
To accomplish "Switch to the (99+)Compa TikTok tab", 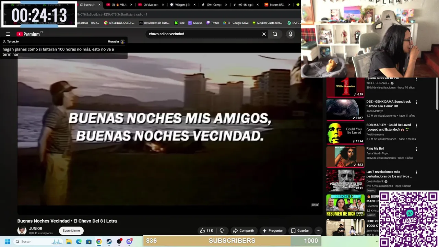I will 214,5.
